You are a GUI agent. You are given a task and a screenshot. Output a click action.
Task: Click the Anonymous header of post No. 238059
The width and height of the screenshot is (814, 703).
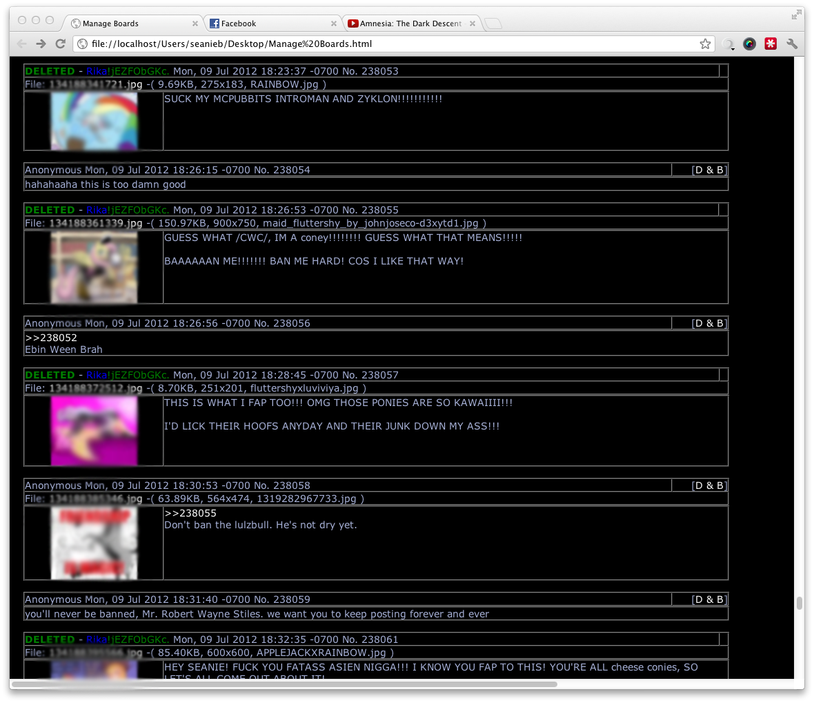(x=167, y=599)
